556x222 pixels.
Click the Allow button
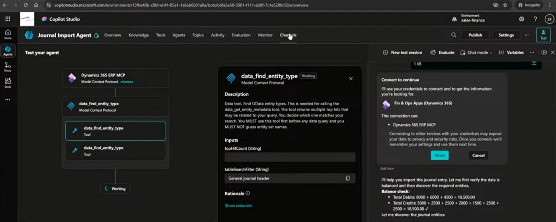click(440, 155)
